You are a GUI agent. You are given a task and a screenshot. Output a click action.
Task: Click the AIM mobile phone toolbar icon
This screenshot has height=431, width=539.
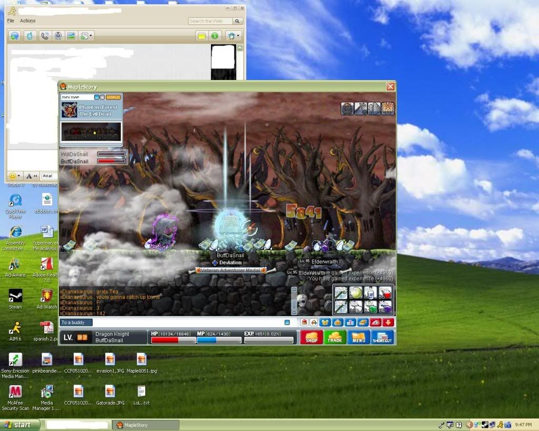tap(29, 36)
